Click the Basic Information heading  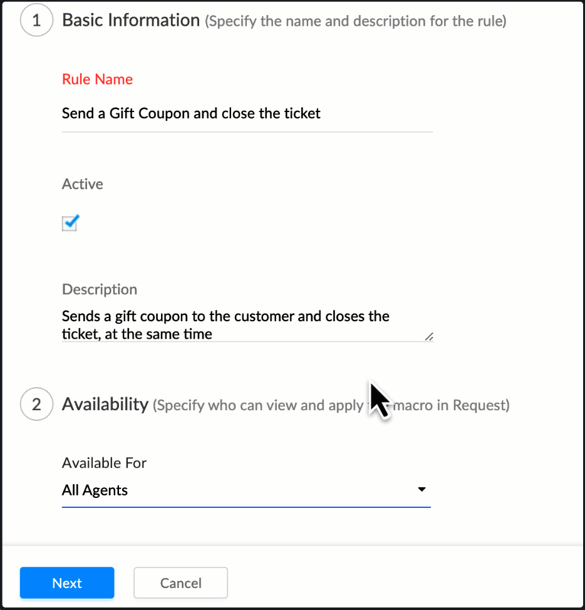click(131, 20)
